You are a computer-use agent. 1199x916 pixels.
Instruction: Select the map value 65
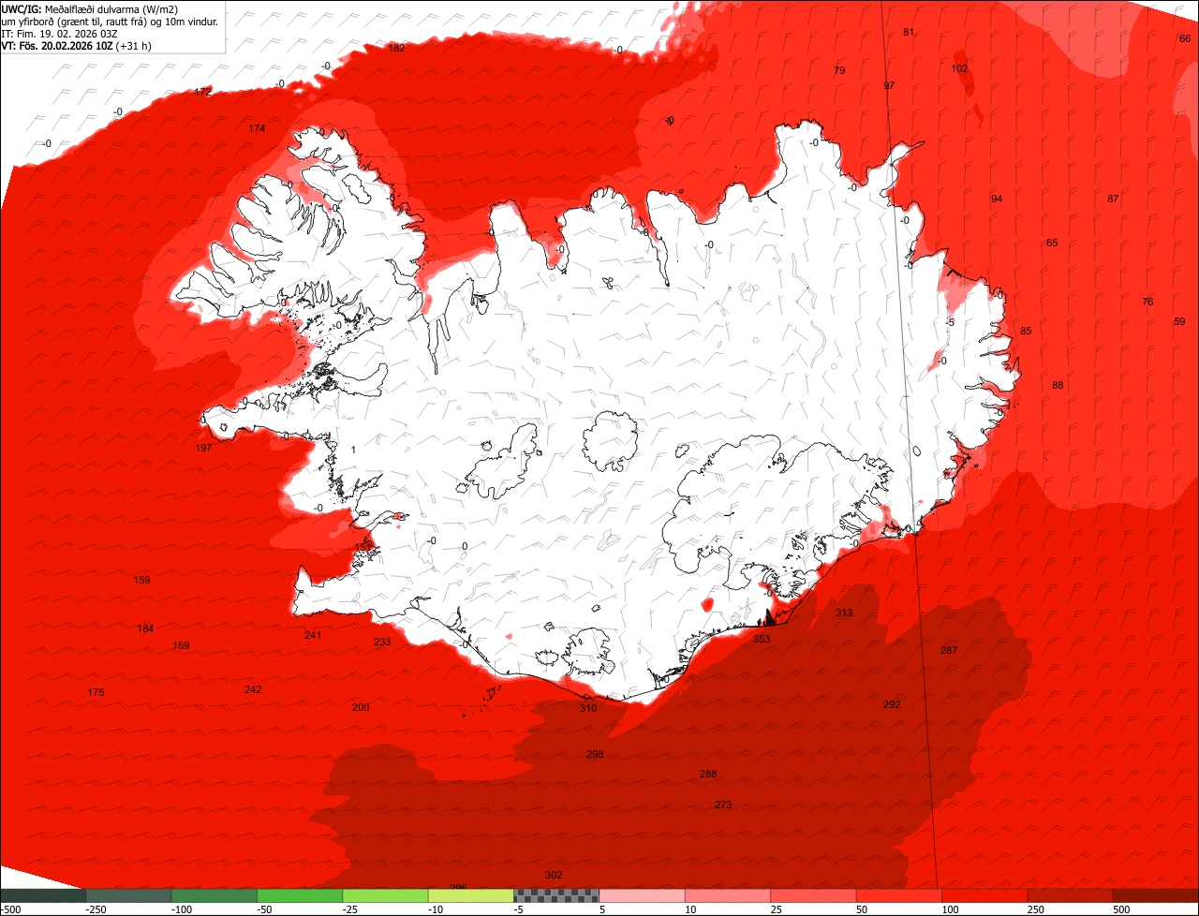(x=1052, y=243)
